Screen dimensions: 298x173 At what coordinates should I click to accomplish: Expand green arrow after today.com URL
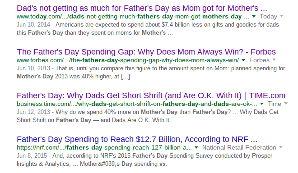pos(254,17)
